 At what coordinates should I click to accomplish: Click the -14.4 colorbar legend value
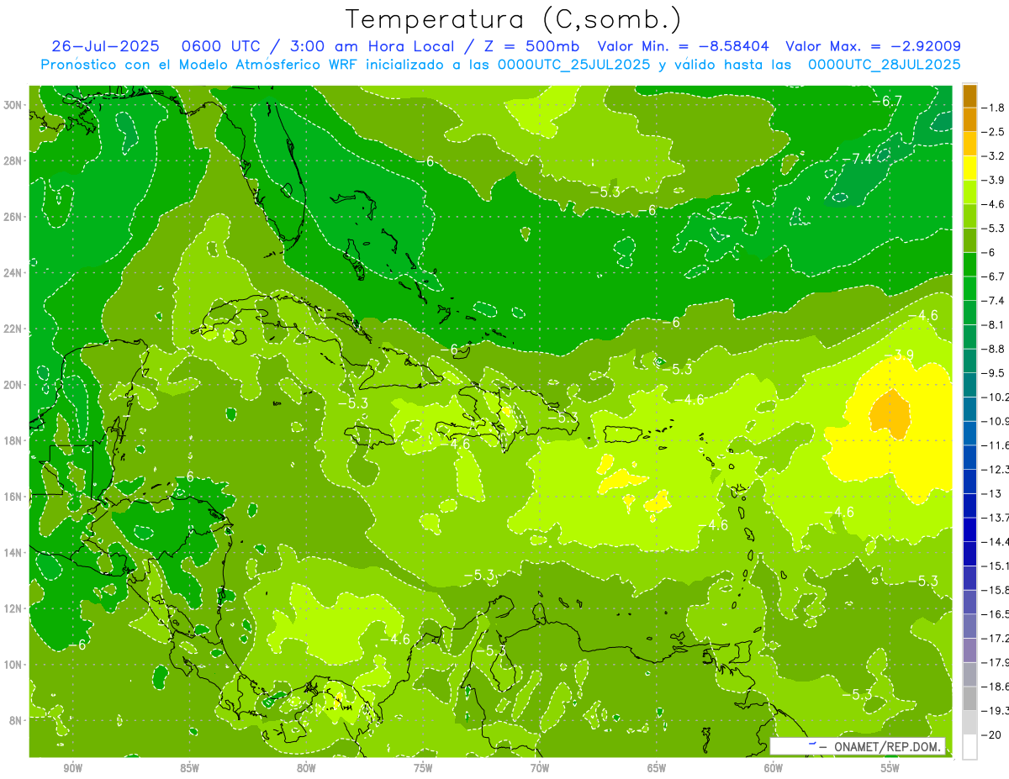point(995,541)
